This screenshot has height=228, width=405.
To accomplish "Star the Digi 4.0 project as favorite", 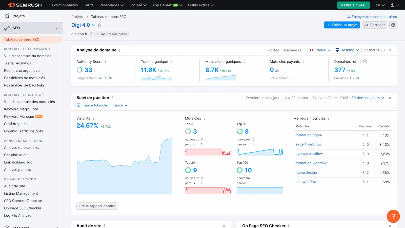I will pos(99,25).
